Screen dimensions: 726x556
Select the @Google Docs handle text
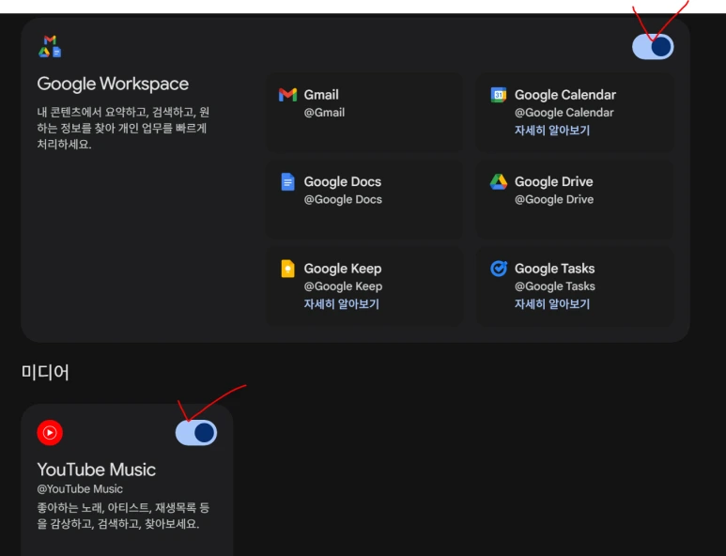point(343,199)
